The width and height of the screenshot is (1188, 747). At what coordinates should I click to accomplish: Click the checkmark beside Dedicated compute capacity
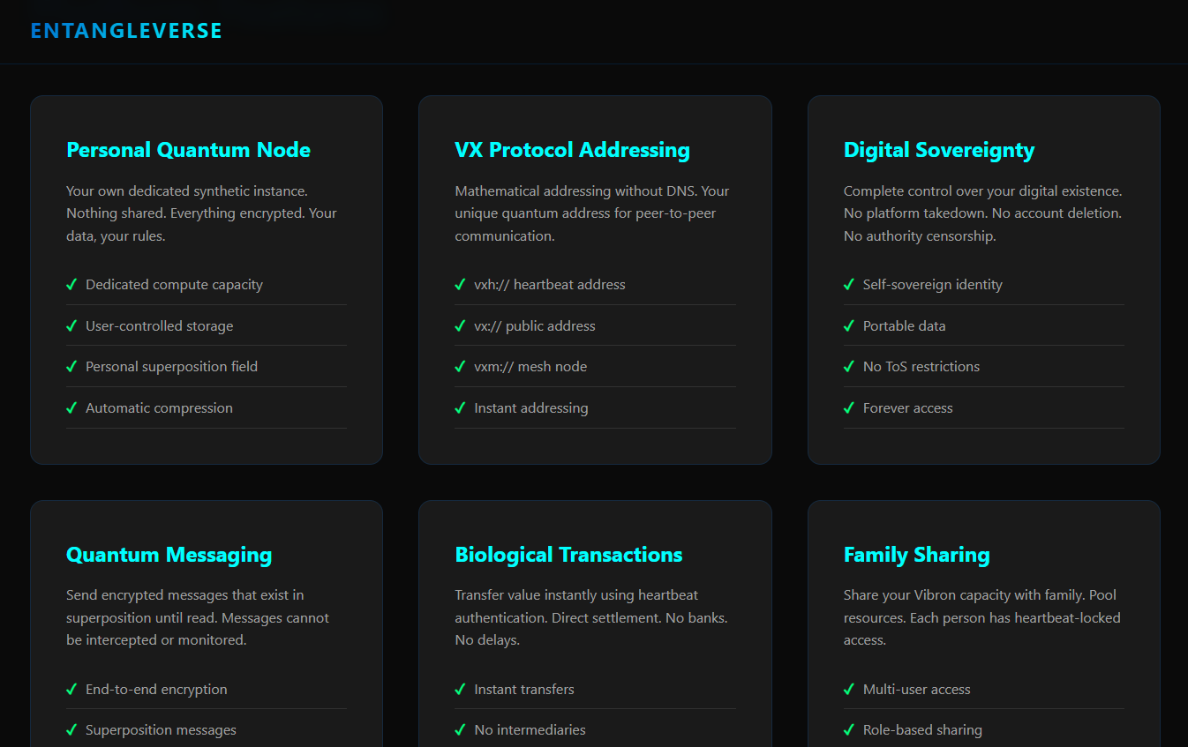click(x=71, y=284)
